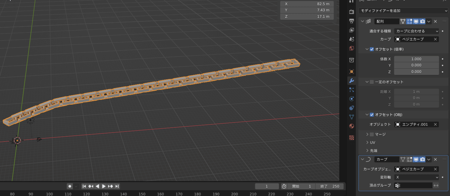
Task: Collapse the カーブ modifier panel
Action: click(362, 159)
